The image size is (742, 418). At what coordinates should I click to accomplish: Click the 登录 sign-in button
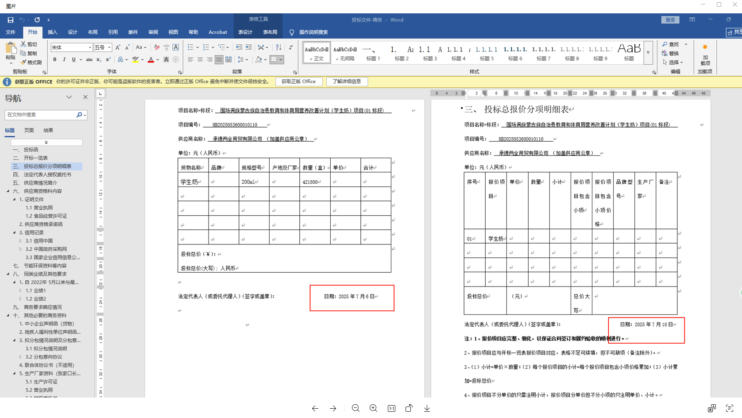pyautogui.click(x=670, y=20)
